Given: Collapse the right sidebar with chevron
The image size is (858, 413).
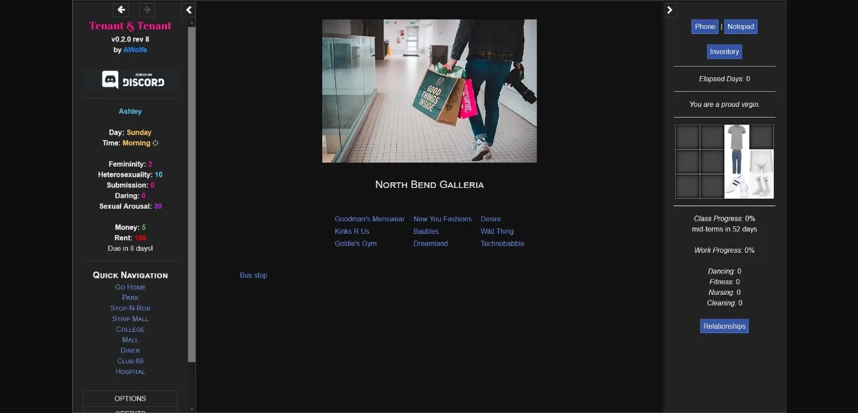Looking at the screenshot, I should point(670,9).
